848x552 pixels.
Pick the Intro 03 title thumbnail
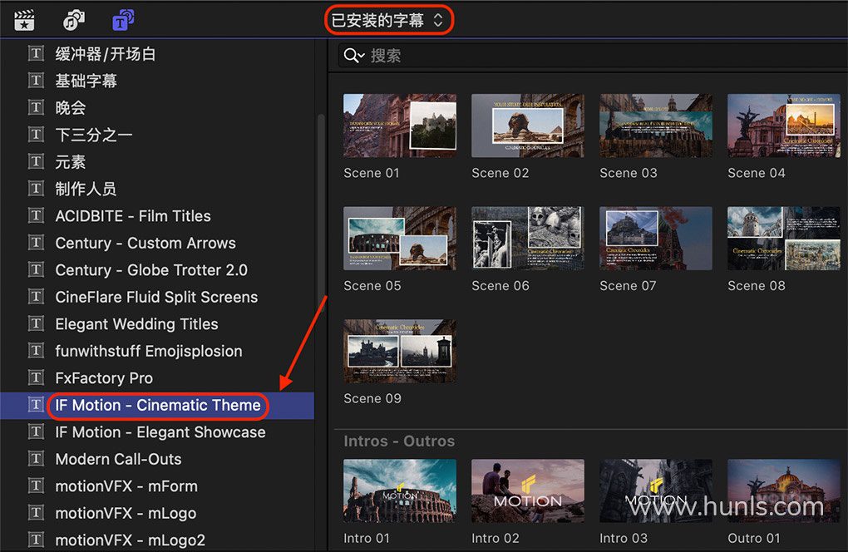(656, 491)
